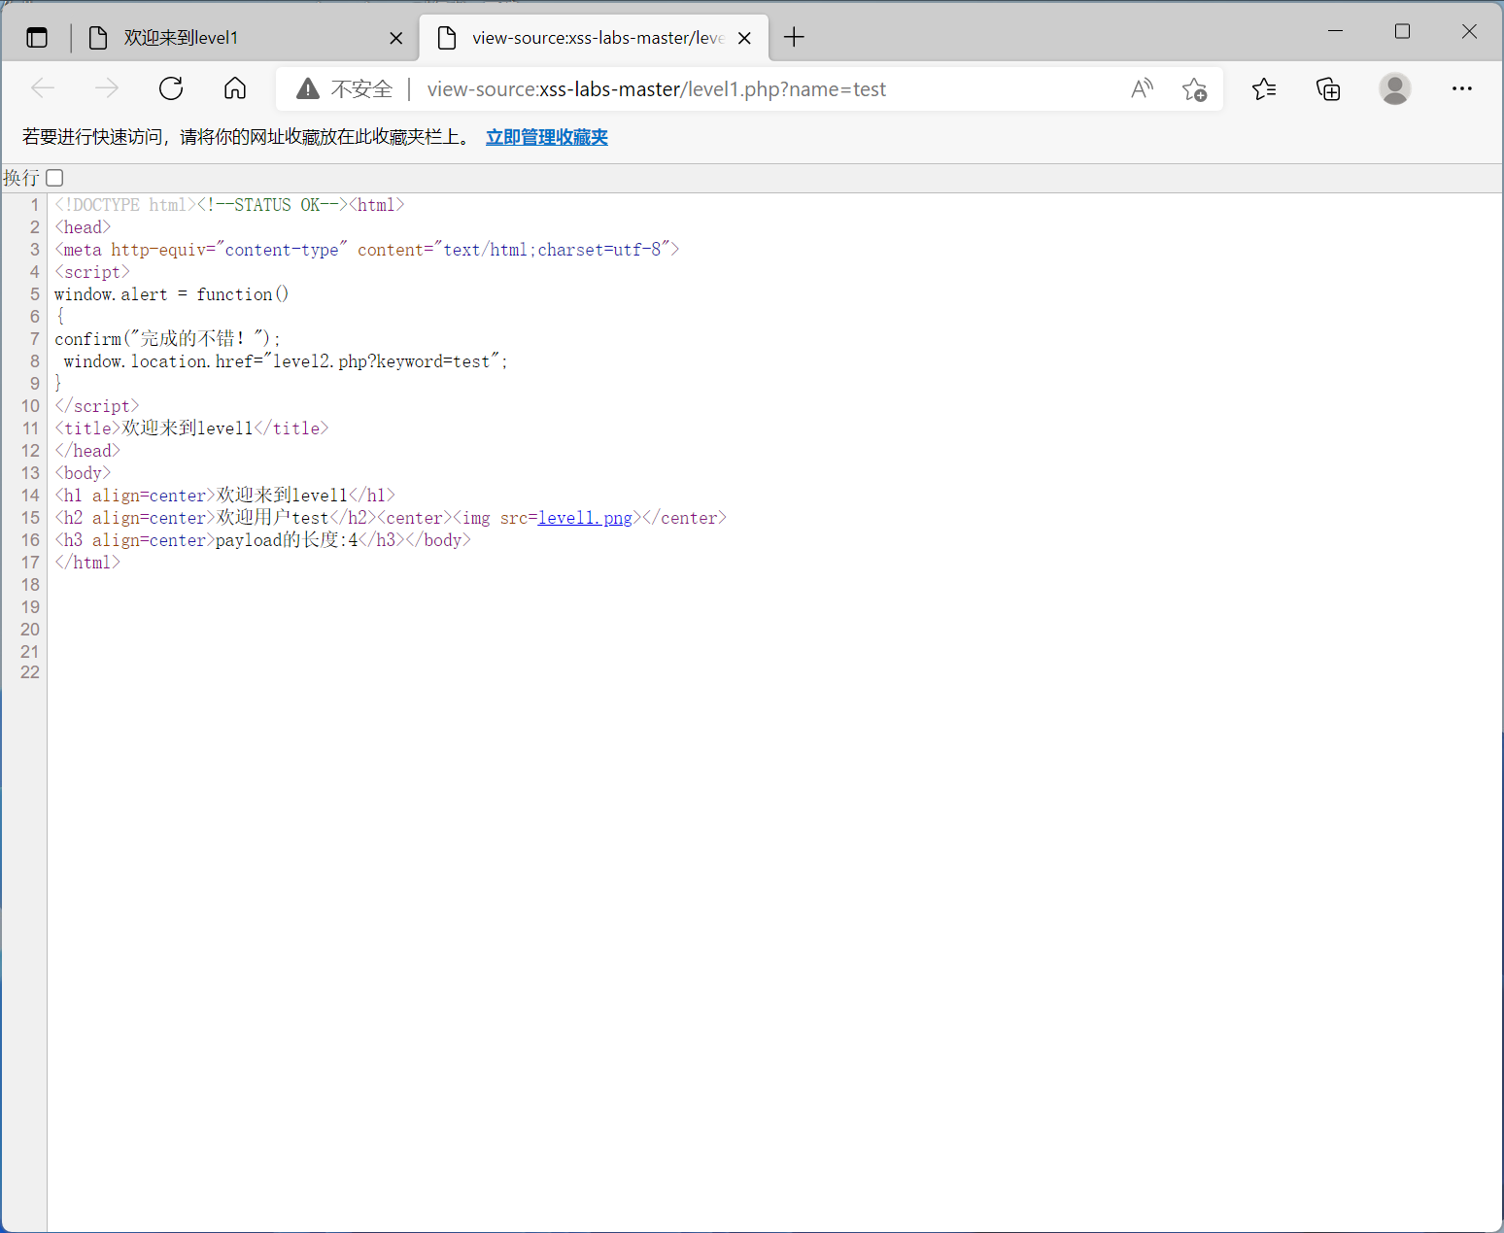The image size is (1504, 1233).
Task: Close the view-source tab
Action: 744,38
